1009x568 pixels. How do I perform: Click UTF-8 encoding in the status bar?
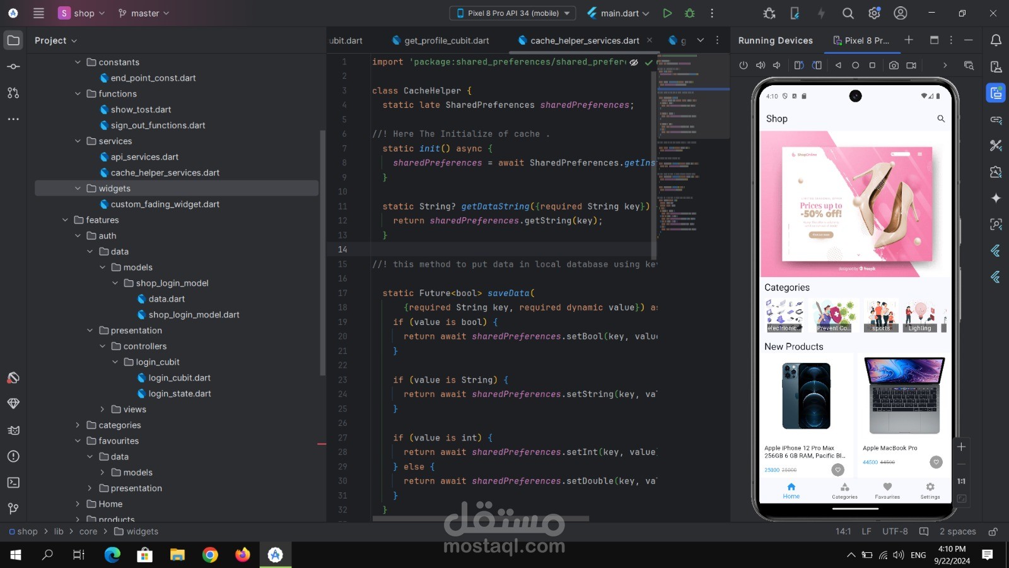pyautogui.click(x=895, y=531)
